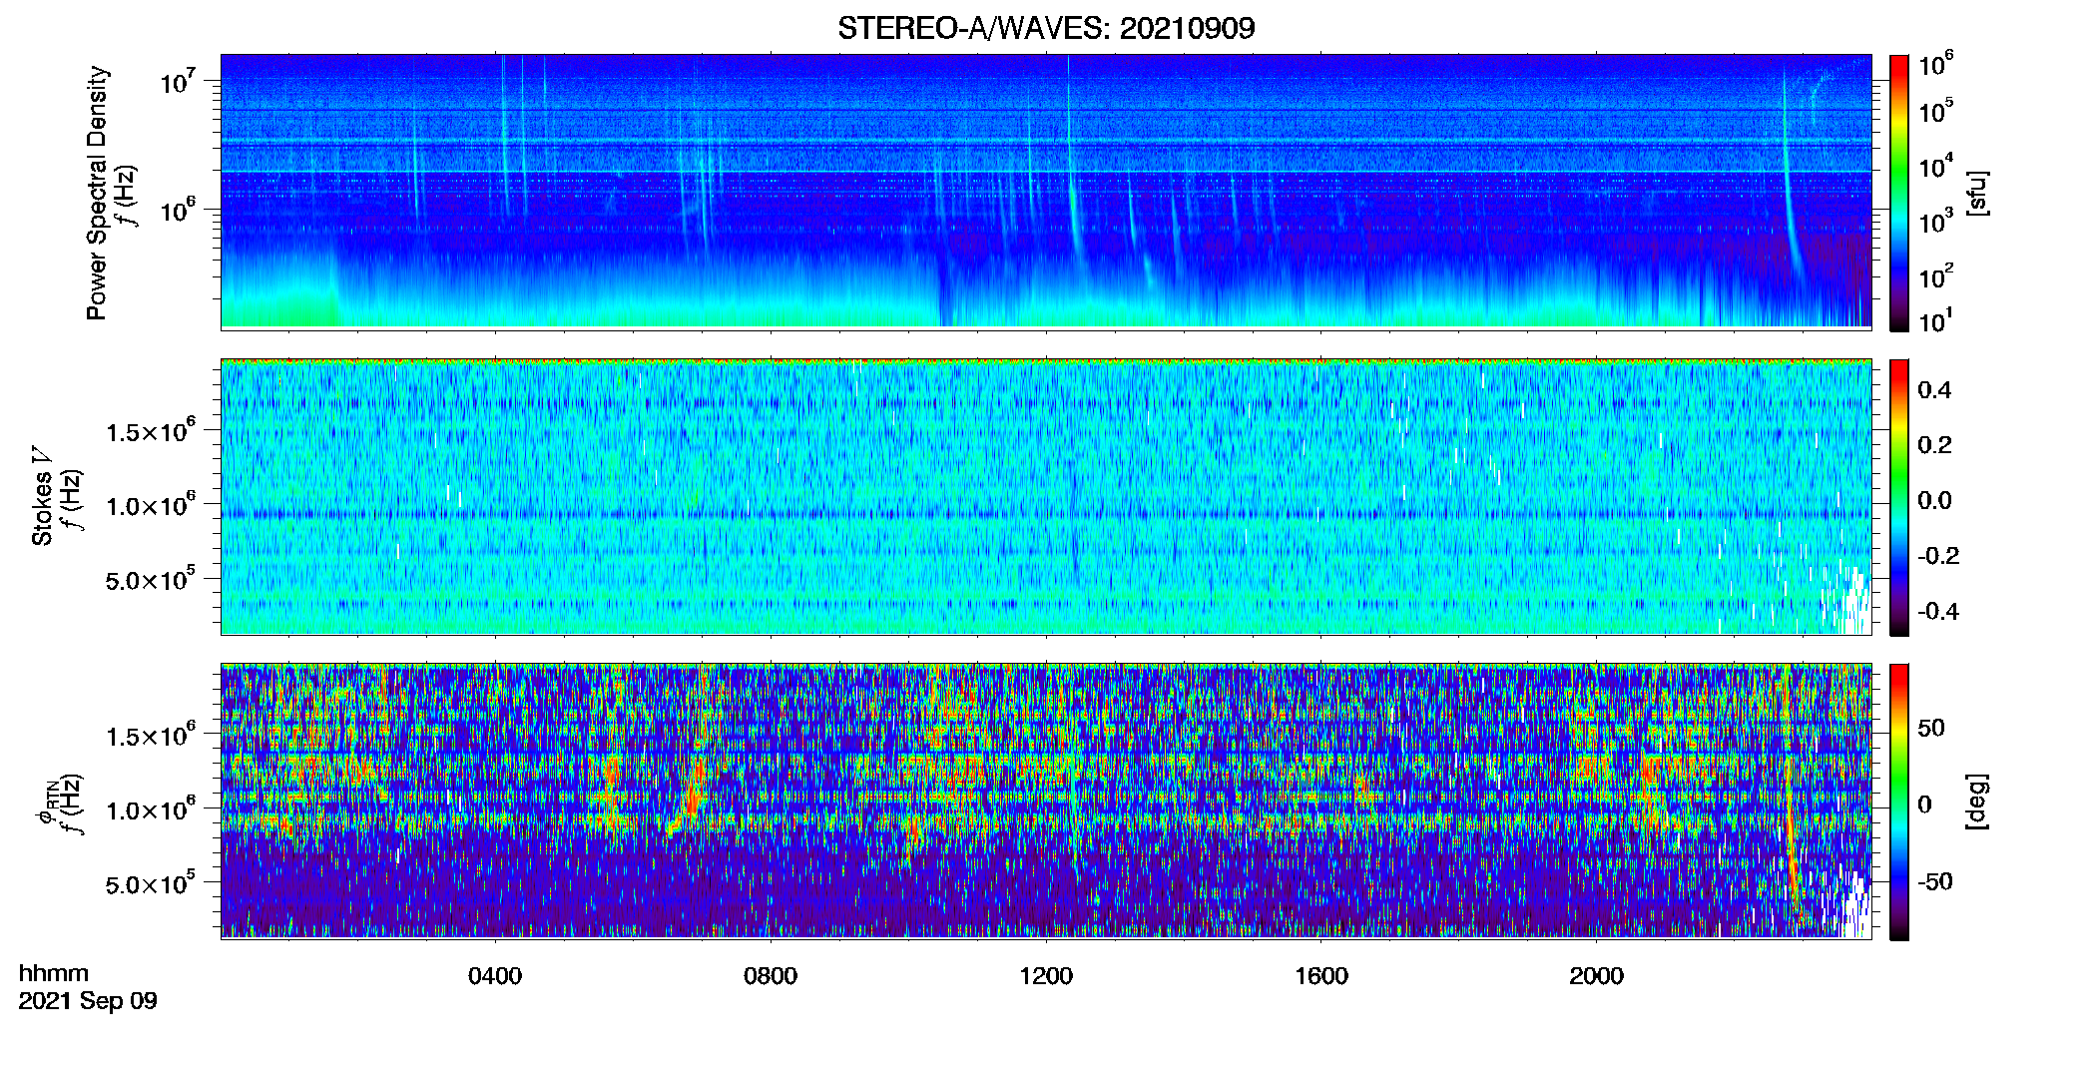Click the 50 value on the degrees color bar
The height and width of the screenshot is (1078, 2092).
click(x=1931, y=728)
